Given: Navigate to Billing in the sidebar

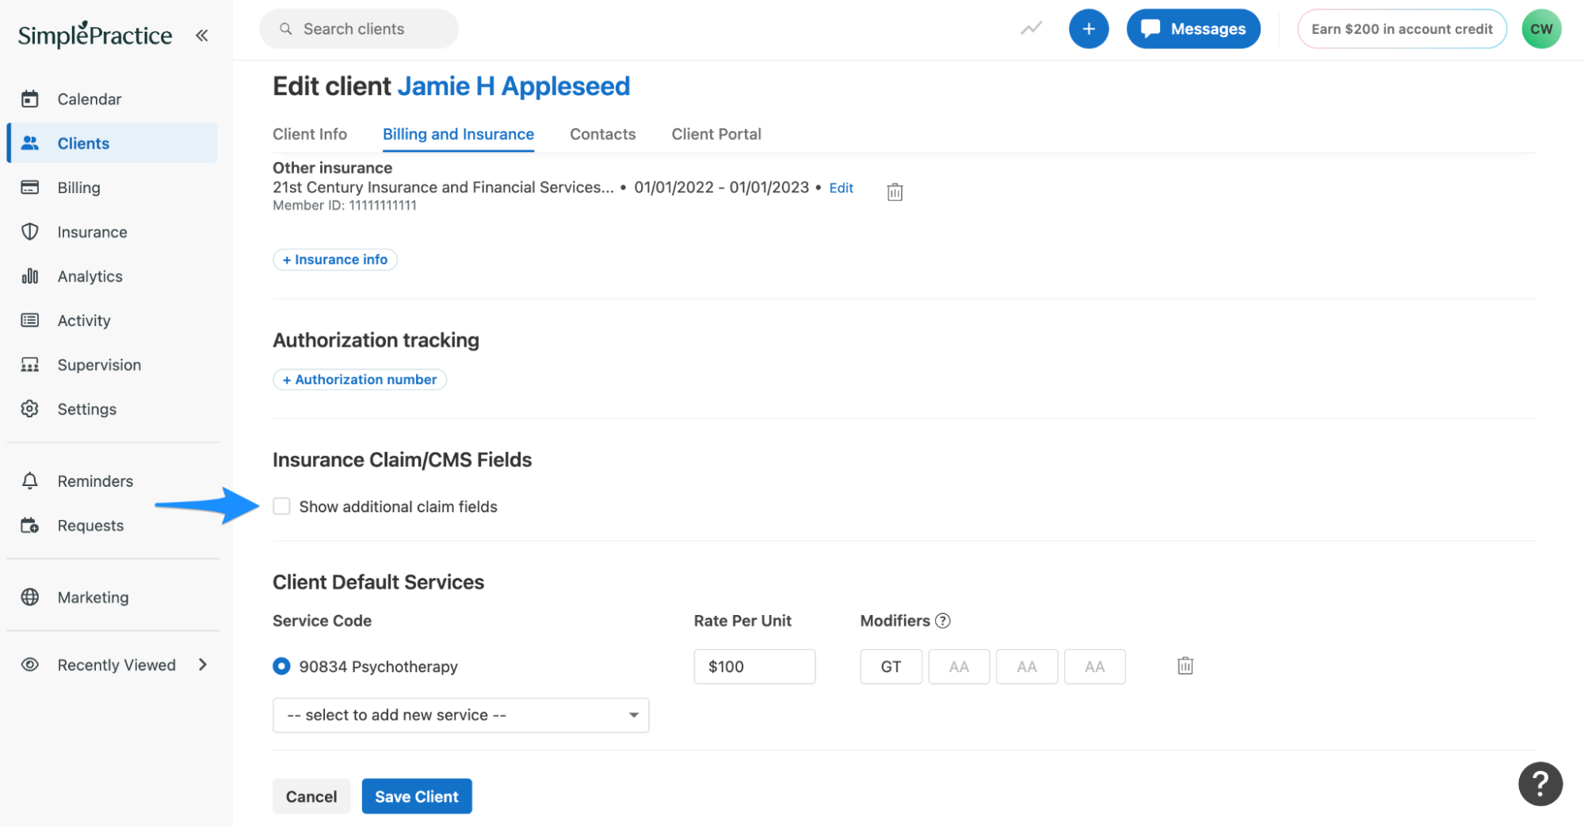Looking at the screenshot, I should [x=78, y=188].
